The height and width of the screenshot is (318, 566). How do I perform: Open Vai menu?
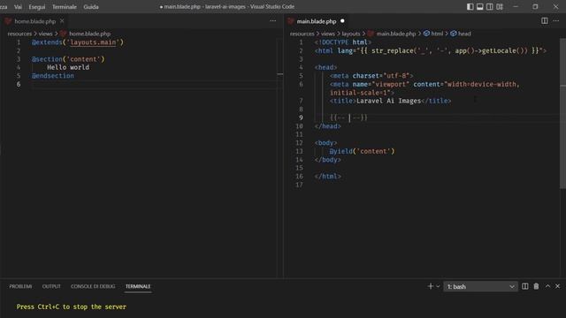18,6
